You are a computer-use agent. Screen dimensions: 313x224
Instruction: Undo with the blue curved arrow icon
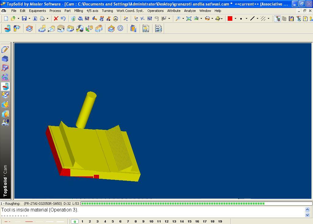pos(63,19)
